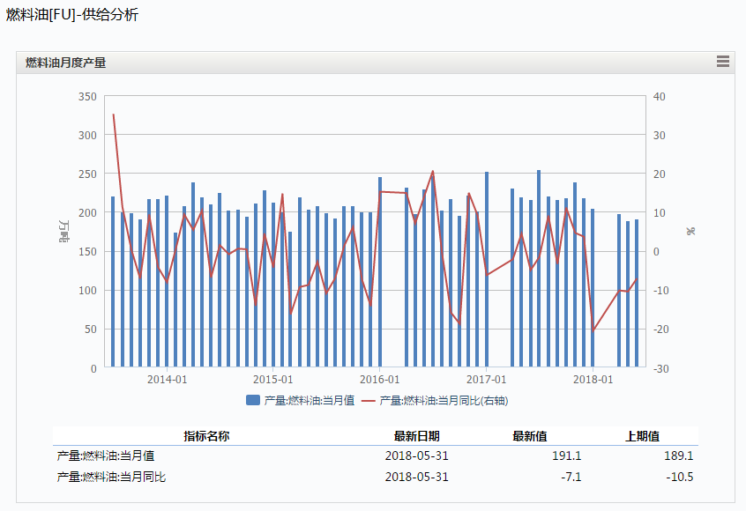
Task: Click the blue legend color square
Action: tap(253, 400)
